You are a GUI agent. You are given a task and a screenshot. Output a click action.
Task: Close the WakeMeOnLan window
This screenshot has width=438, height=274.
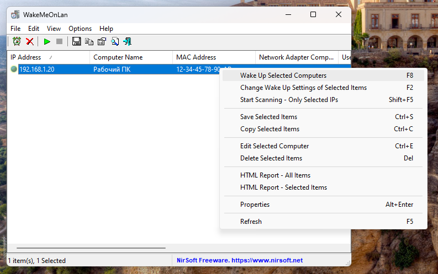338,14
